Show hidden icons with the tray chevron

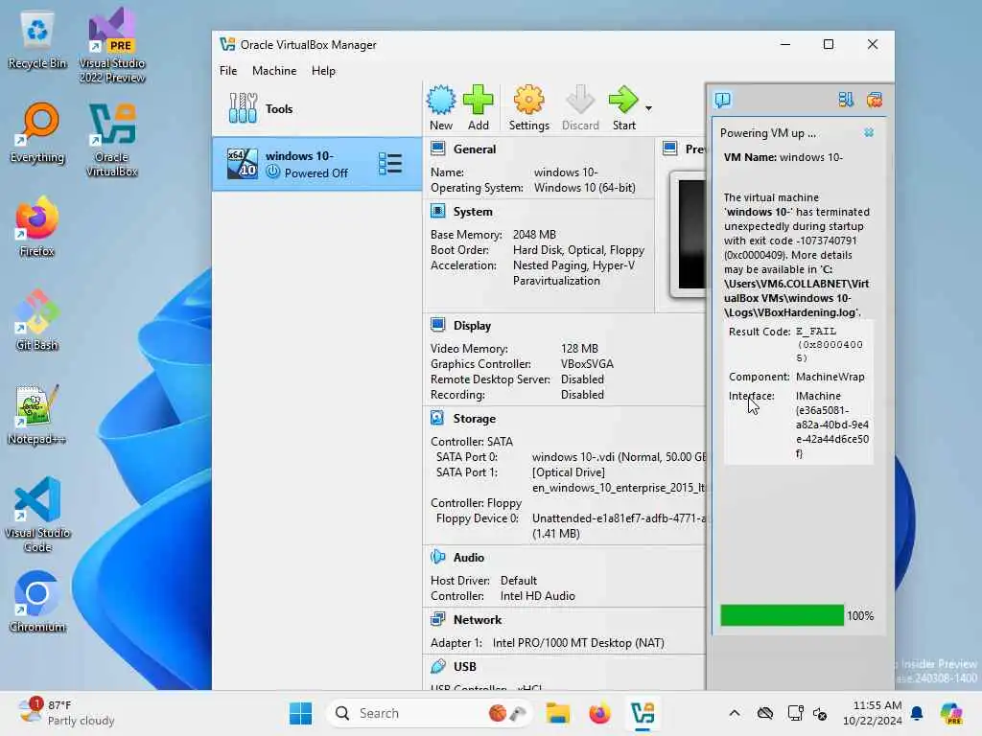[735, 713]
